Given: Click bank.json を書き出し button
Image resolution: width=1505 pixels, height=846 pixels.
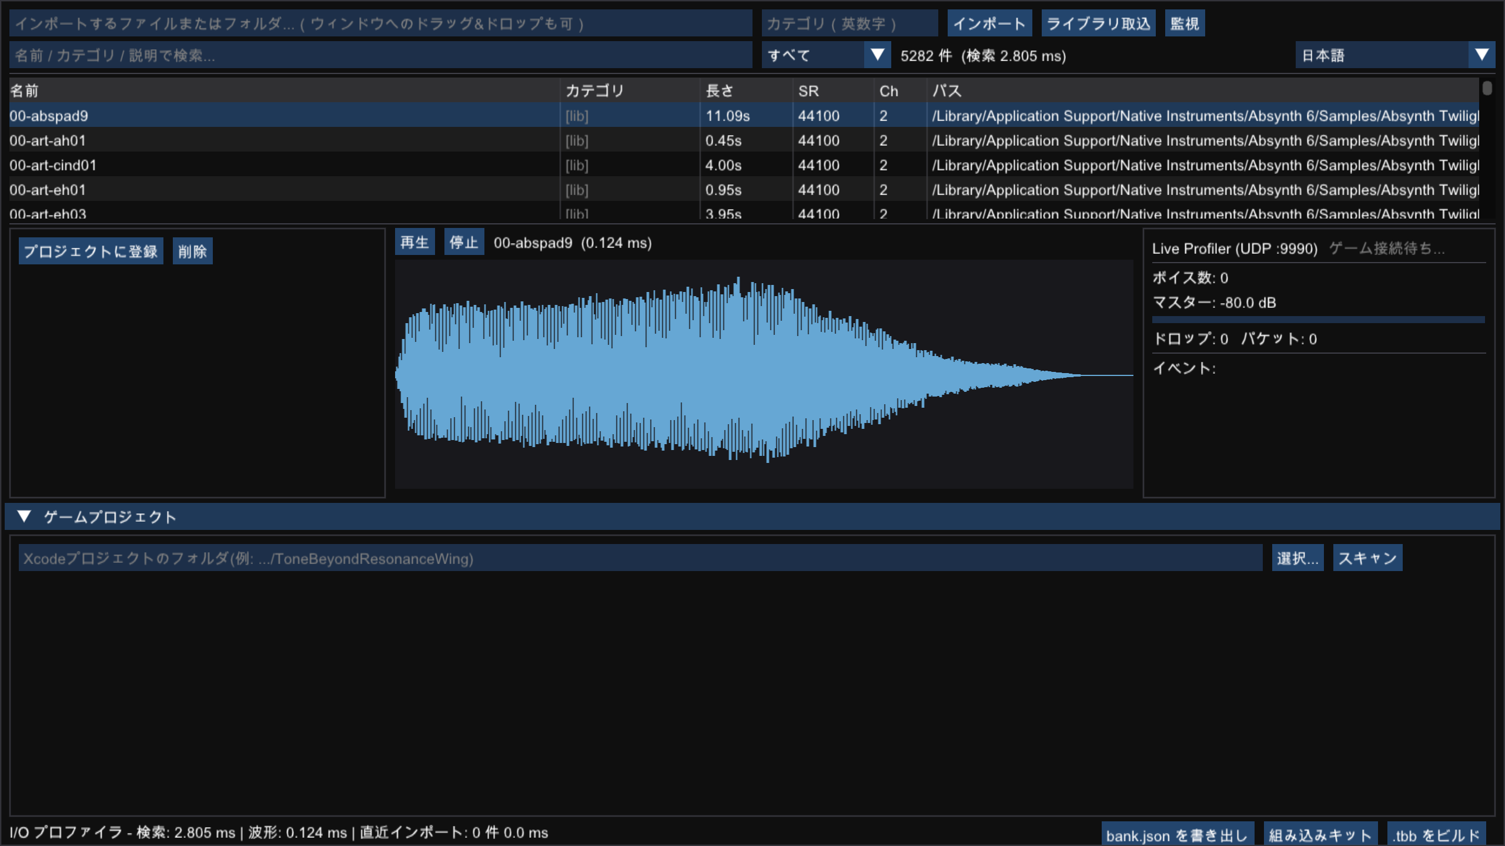Looking at the screenshot, I should tap(1178, 834).
